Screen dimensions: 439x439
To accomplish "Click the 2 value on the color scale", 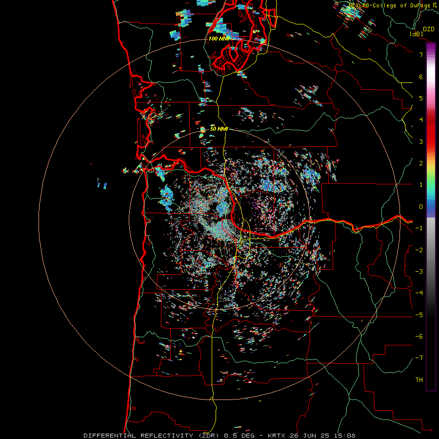I will 421,163.
